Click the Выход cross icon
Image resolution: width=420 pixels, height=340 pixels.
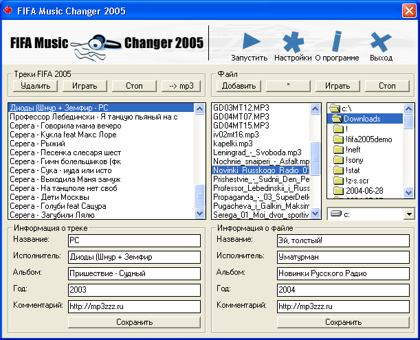coord(381,42)
